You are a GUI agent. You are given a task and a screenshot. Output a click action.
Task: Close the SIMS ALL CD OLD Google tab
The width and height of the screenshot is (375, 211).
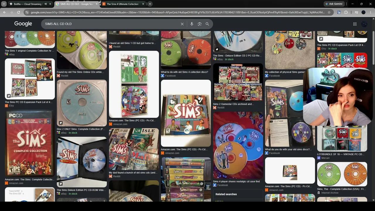pos(97,4)
